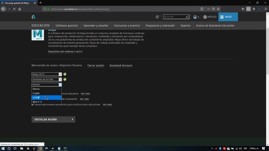Open Prepararse y sobresalir menu item
Image resolution: width=269 pixels, height=151 pixels.
[x=160, y=26]
